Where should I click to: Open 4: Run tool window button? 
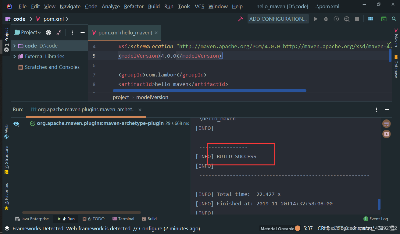pos(66,219)
